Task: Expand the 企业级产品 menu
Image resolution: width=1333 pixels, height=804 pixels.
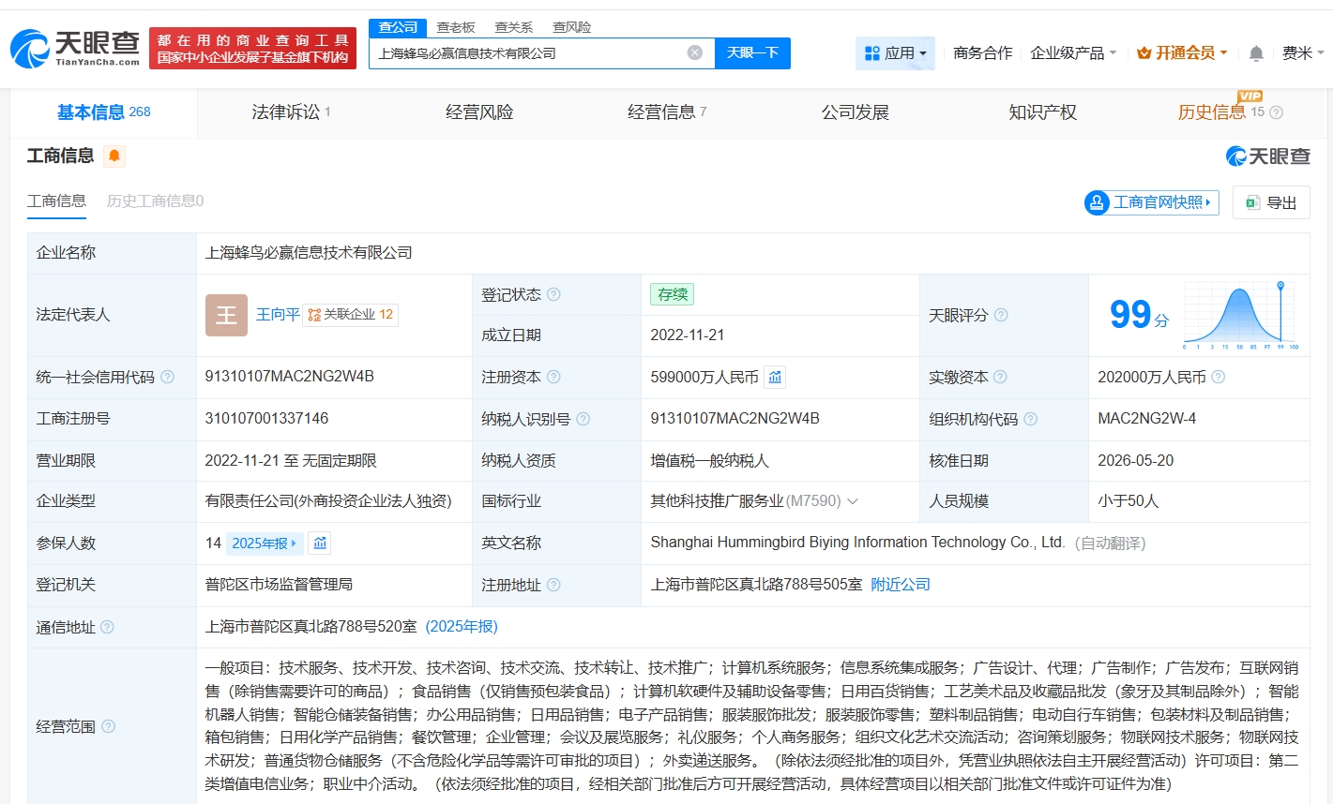Action: coord(1073,53)
